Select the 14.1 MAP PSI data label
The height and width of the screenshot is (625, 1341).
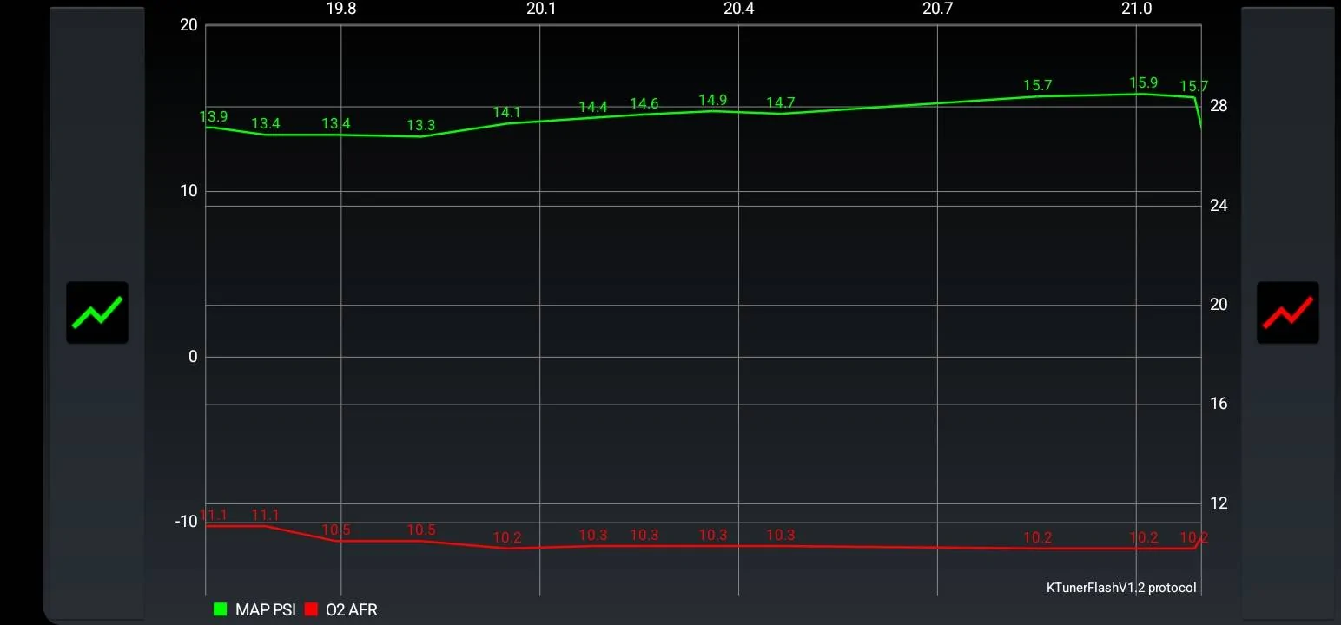click(x=506, y=113)
